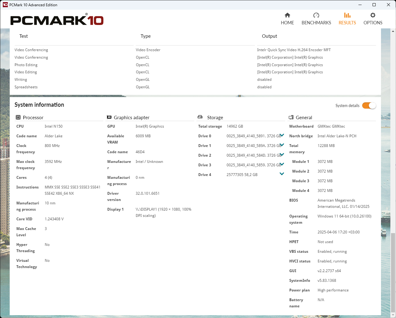Click the Graphics adapter card icon
The height and width of the screenshot is (318, 396).
point(109,117)
